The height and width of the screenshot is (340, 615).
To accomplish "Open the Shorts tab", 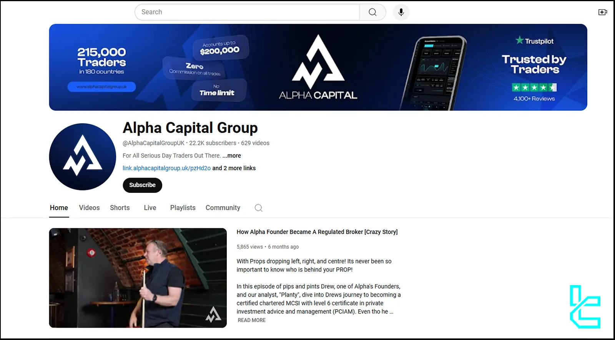I will (x=120, y=208).
